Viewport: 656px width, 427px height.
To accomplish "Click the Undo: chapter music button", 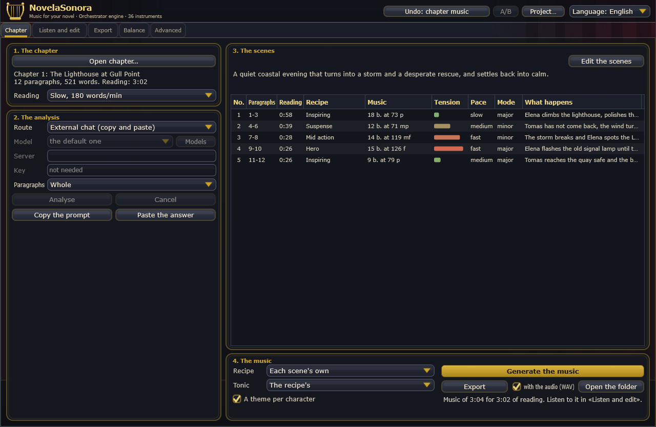I will point(437,11).
